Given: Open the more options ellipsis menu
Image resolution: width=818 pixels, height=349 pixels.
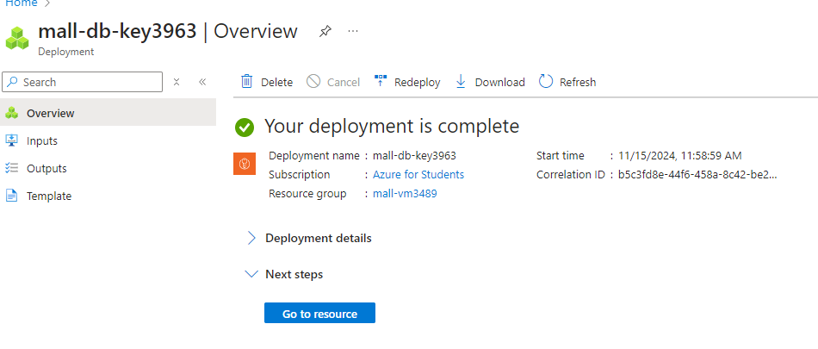Looking at the screenshot, I should 353,31.
